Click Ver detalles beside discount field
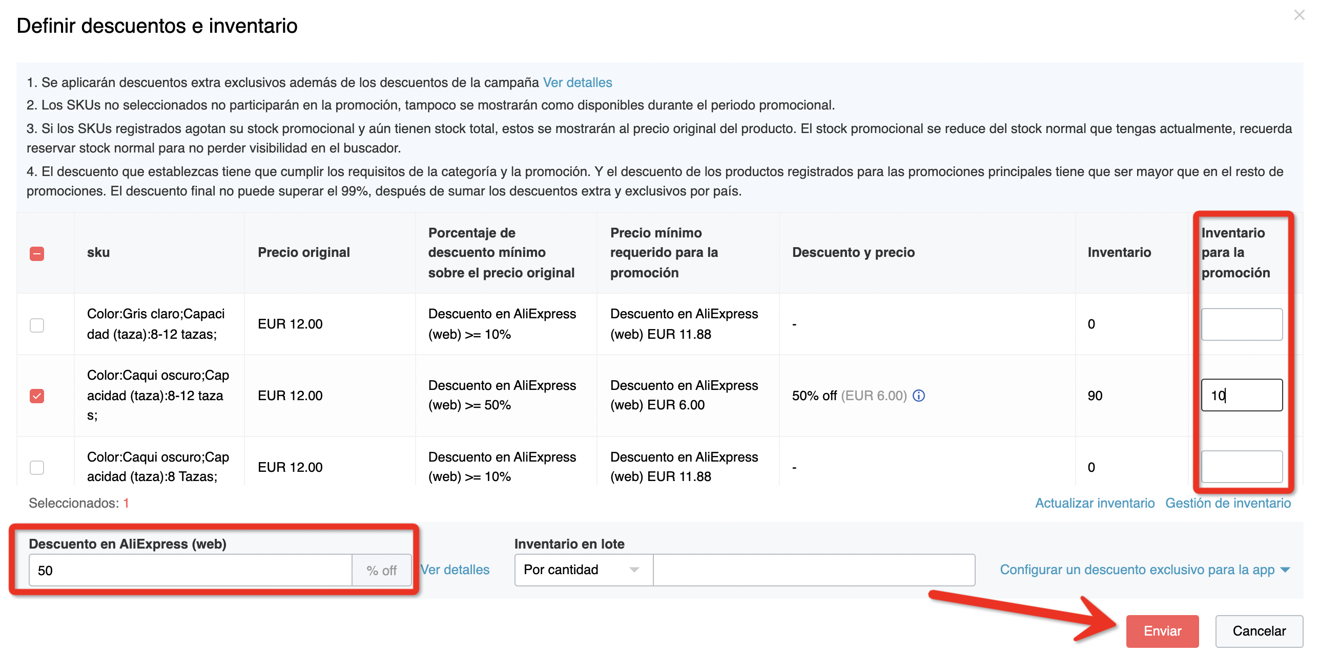 click(455, 570)
